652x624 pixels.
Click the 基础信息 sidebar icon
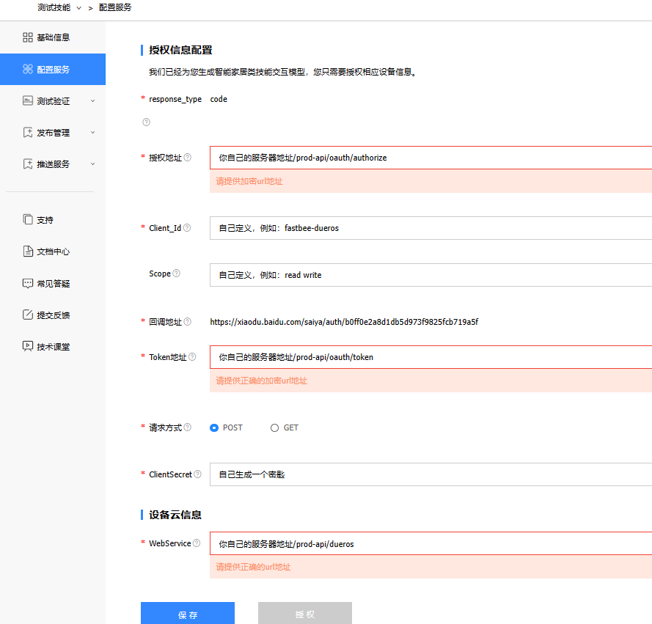(x=28, y=37)
